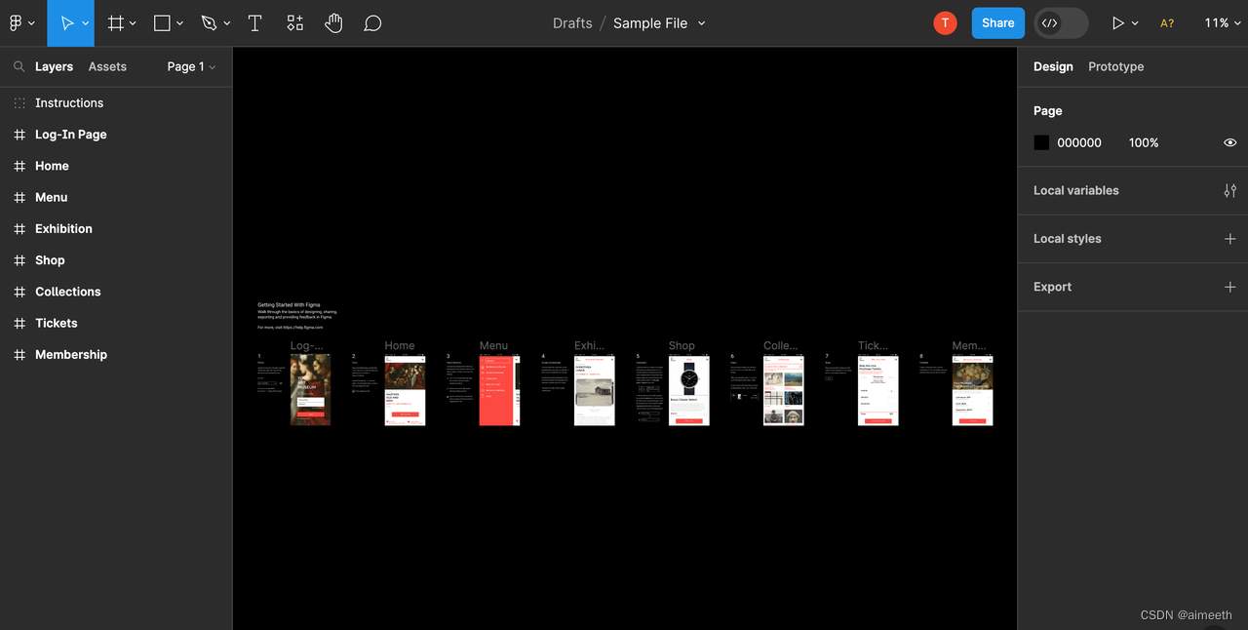Add a new Export setting
Screen dimensions: 1248x630
pyautogui.click(x=1230, y=287)
